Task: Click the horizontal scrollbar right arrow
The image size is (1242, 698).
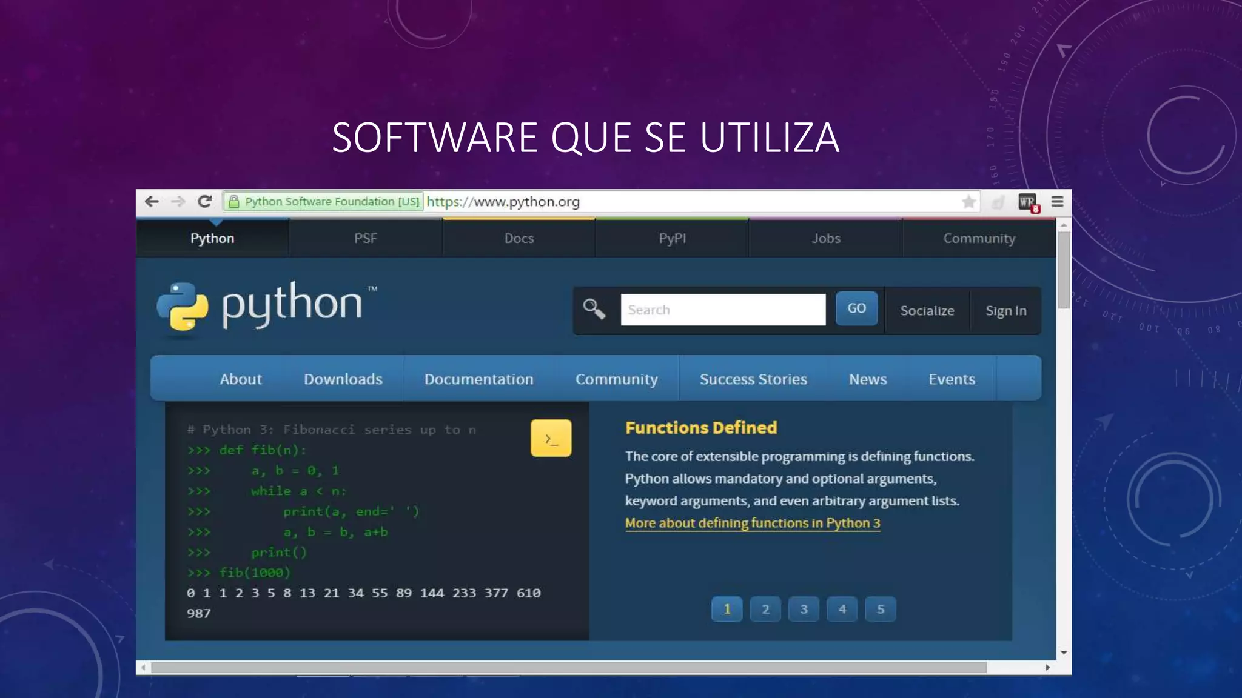Action: click(1047, 668)
